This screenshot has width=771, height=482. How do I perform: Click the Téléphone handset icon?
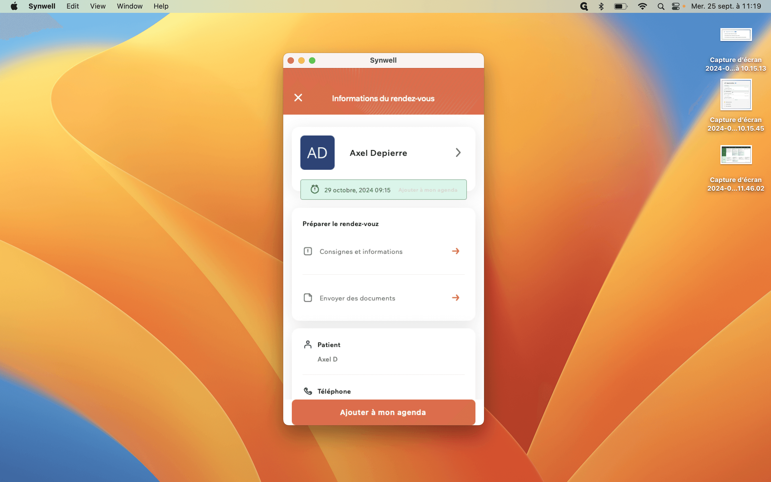(308, 391)
